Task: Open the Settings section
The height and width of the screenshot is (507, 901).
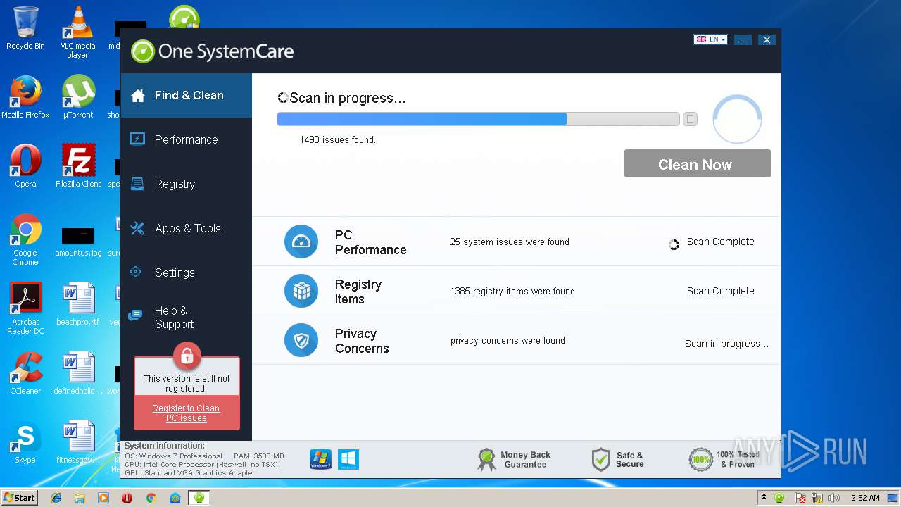Action: 186,273
